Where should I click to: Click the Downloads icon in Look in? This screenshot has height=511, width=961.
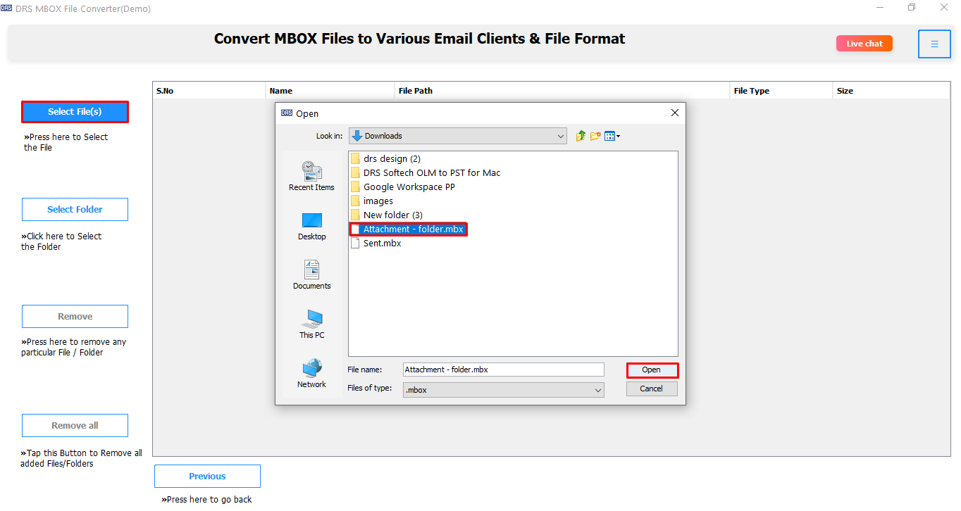pyautogui.click(x=356, y=136)
